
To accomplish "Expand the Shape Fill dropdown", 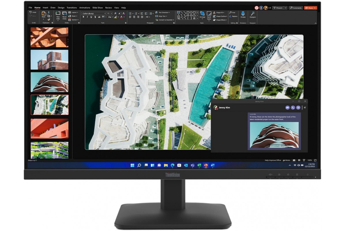I will coord(220,13).
